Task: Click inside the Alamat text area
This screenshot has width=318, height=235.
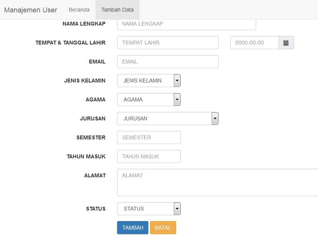Action: pos(218,183)
